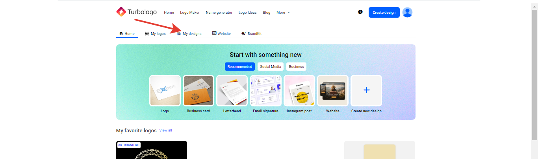Viewport: 538px width, 159px height.
Task: Open the user profile avatar
Action: [408, 13]
